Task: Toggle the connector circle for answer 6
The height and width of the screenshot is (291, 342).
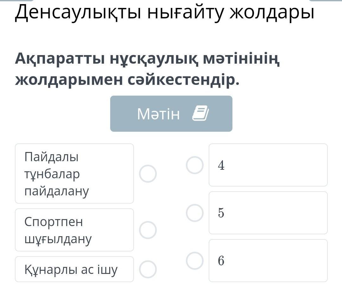Action: pos(194,261)
